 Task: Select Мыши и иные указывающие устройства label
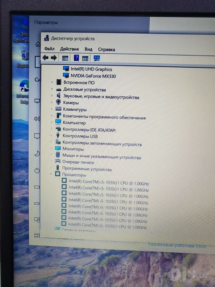coord(102,156)
